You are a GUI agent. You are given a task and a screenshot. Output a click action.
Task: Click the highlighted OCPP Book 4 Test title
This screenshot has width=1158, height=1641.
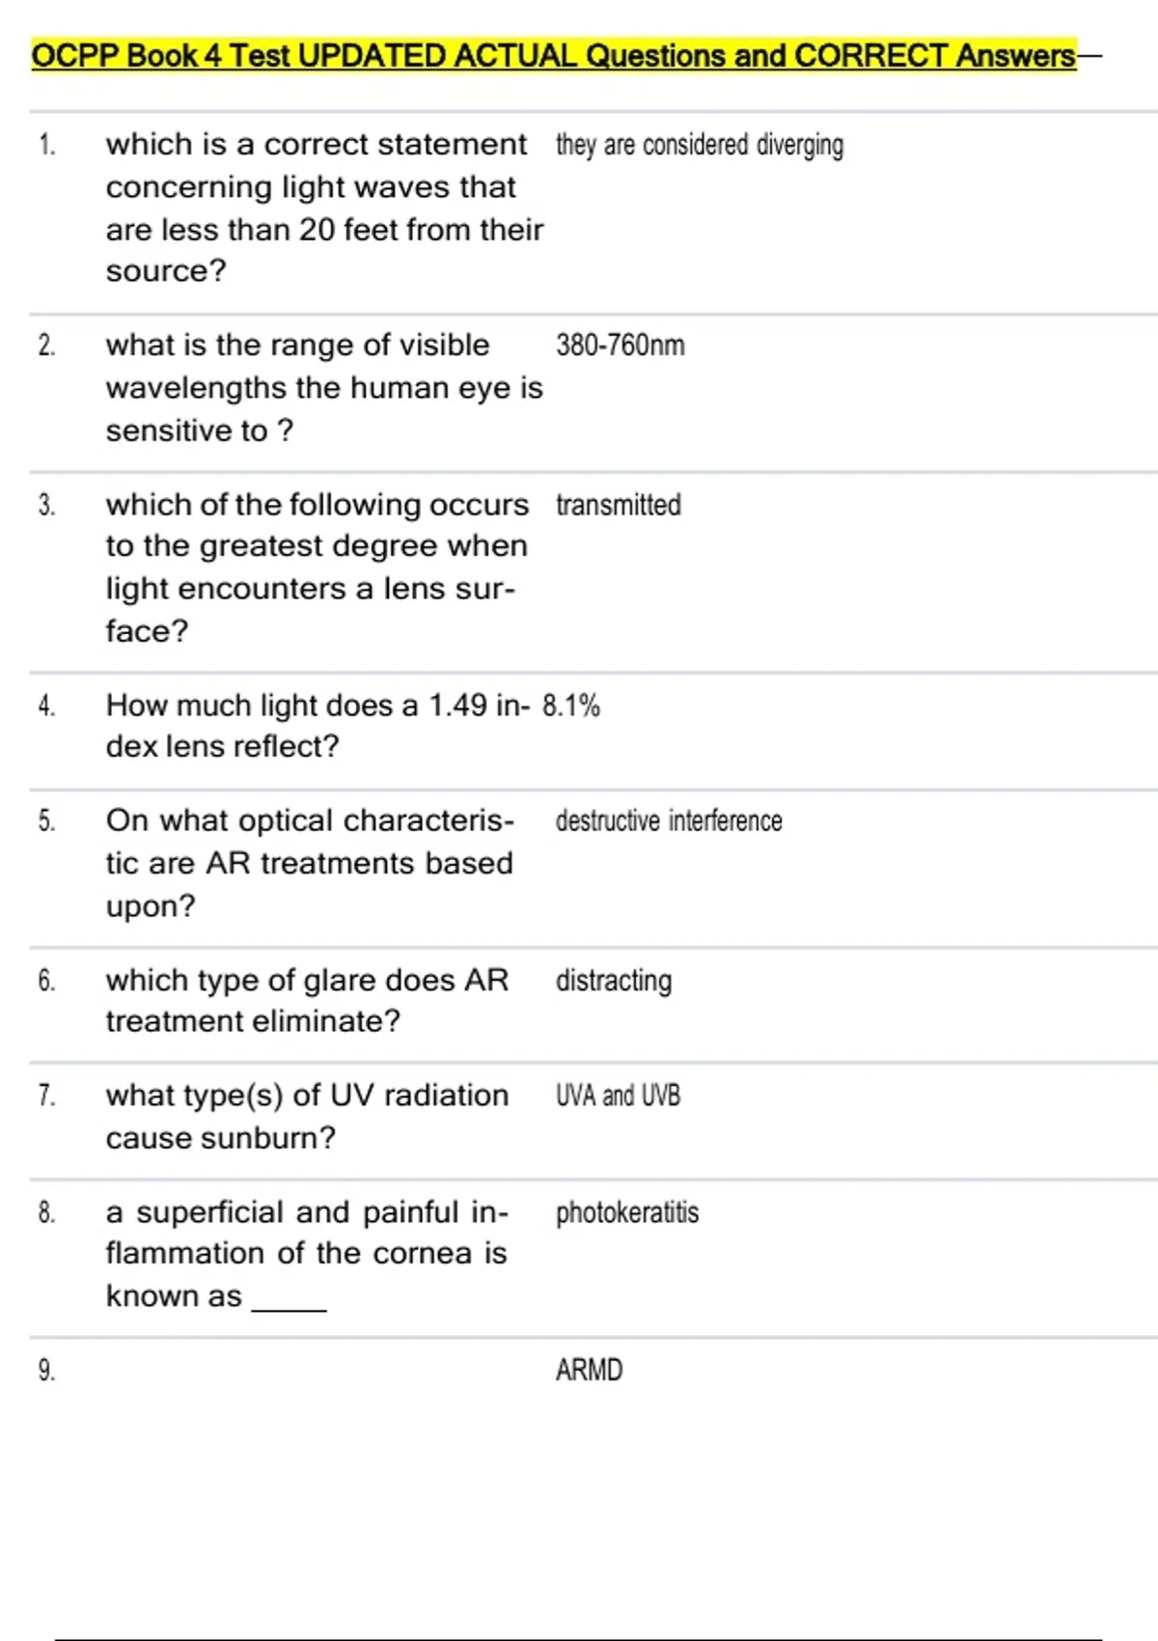(553, 56)
